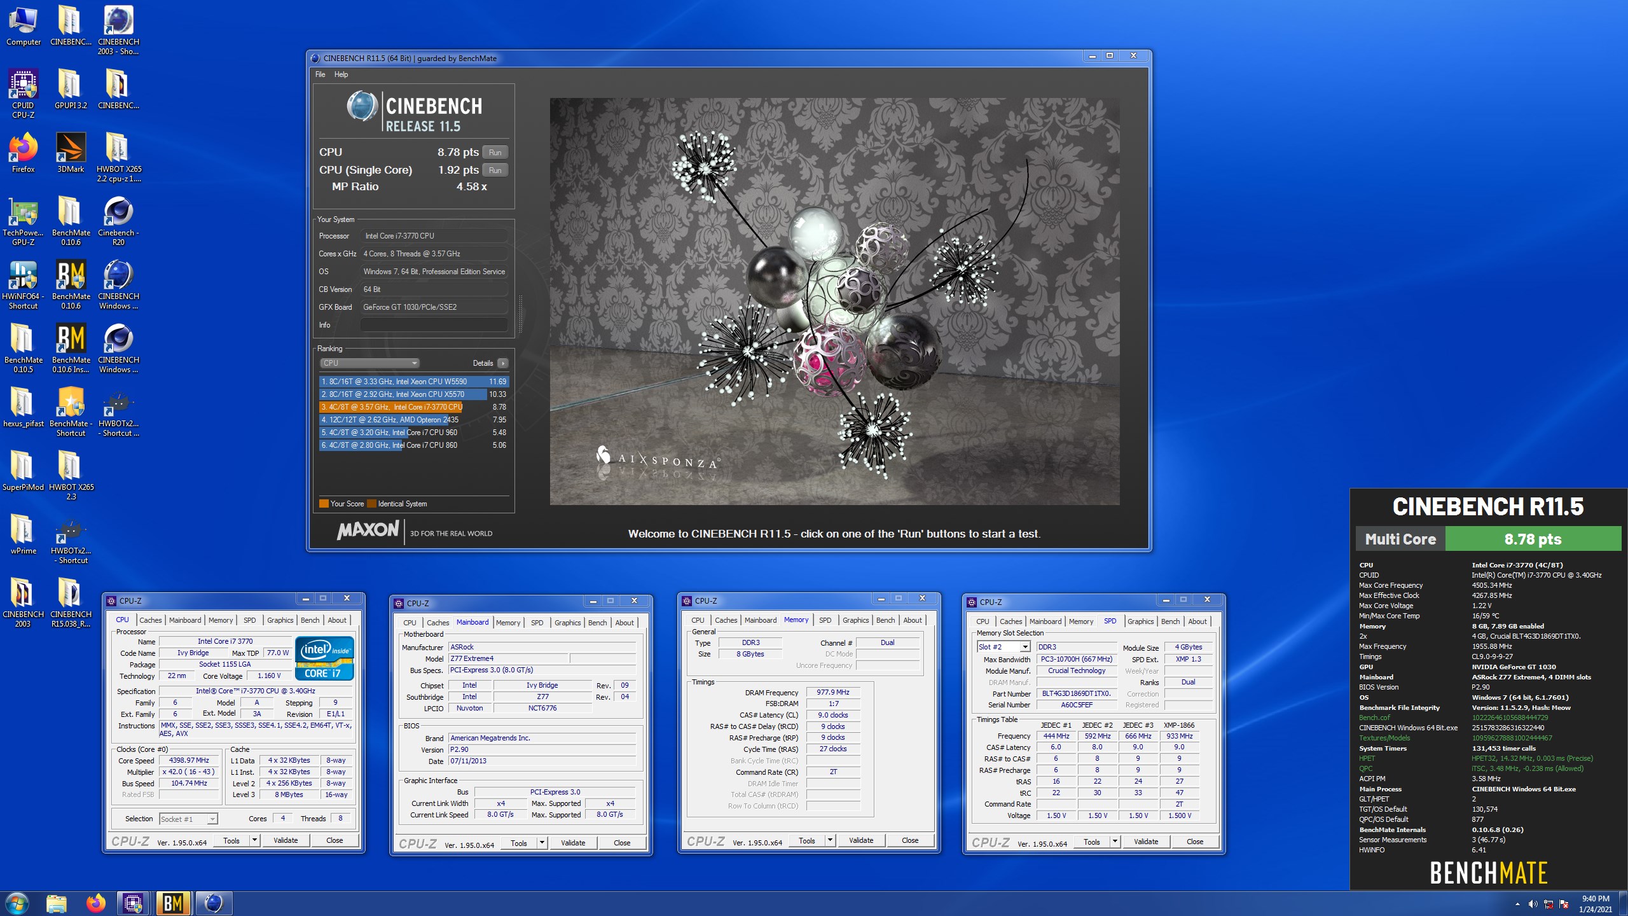Click the Firefox taskbar icon

(x=96, y=903)
